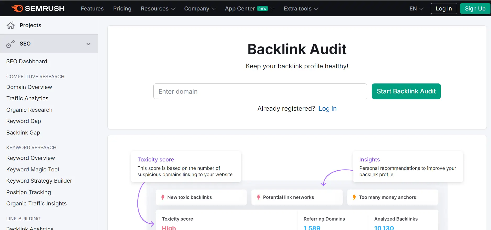Screen dimensions: 491x230
Task: Open the Extra tools dropdown
Action: (301, 9)
